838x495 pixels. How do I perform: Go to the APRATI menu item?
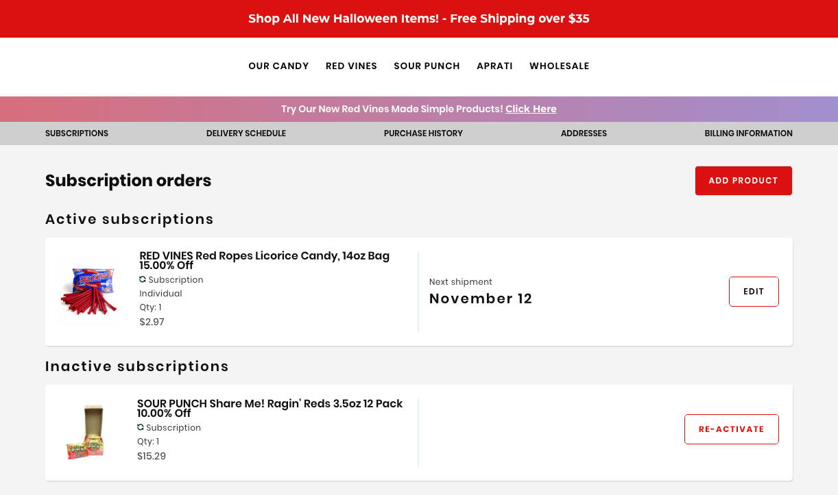tap(494, 66)
